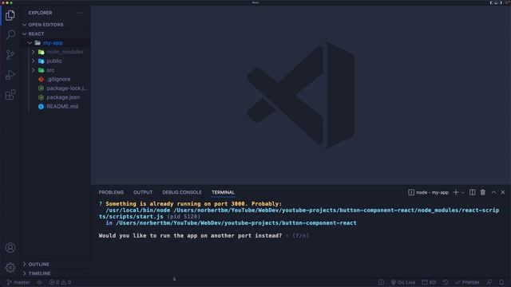Screen dimensions: 511x287
Task: Switch to the Output tab
Action: click(x=143, y=192)
